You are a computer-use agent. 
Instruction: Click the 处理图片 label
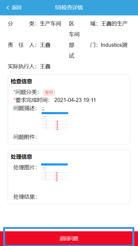tap(25, 167)
